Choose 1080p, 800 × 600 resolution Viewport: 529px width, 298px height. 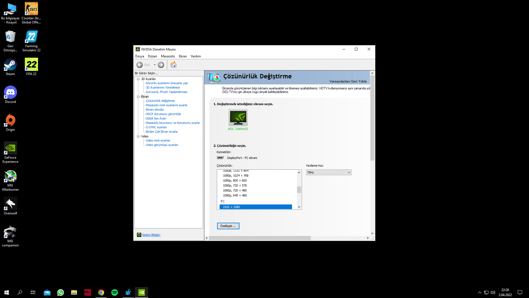coord(235,180)
